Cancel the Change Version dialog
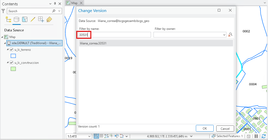The width and height of the screenshot is (268, 140). pyautogui.click(x=225, y=129)
